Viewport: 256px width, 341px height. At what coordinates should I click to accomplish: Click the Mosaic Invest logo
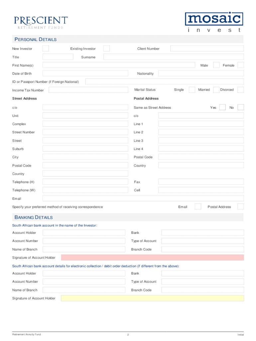tap(214, 22)
